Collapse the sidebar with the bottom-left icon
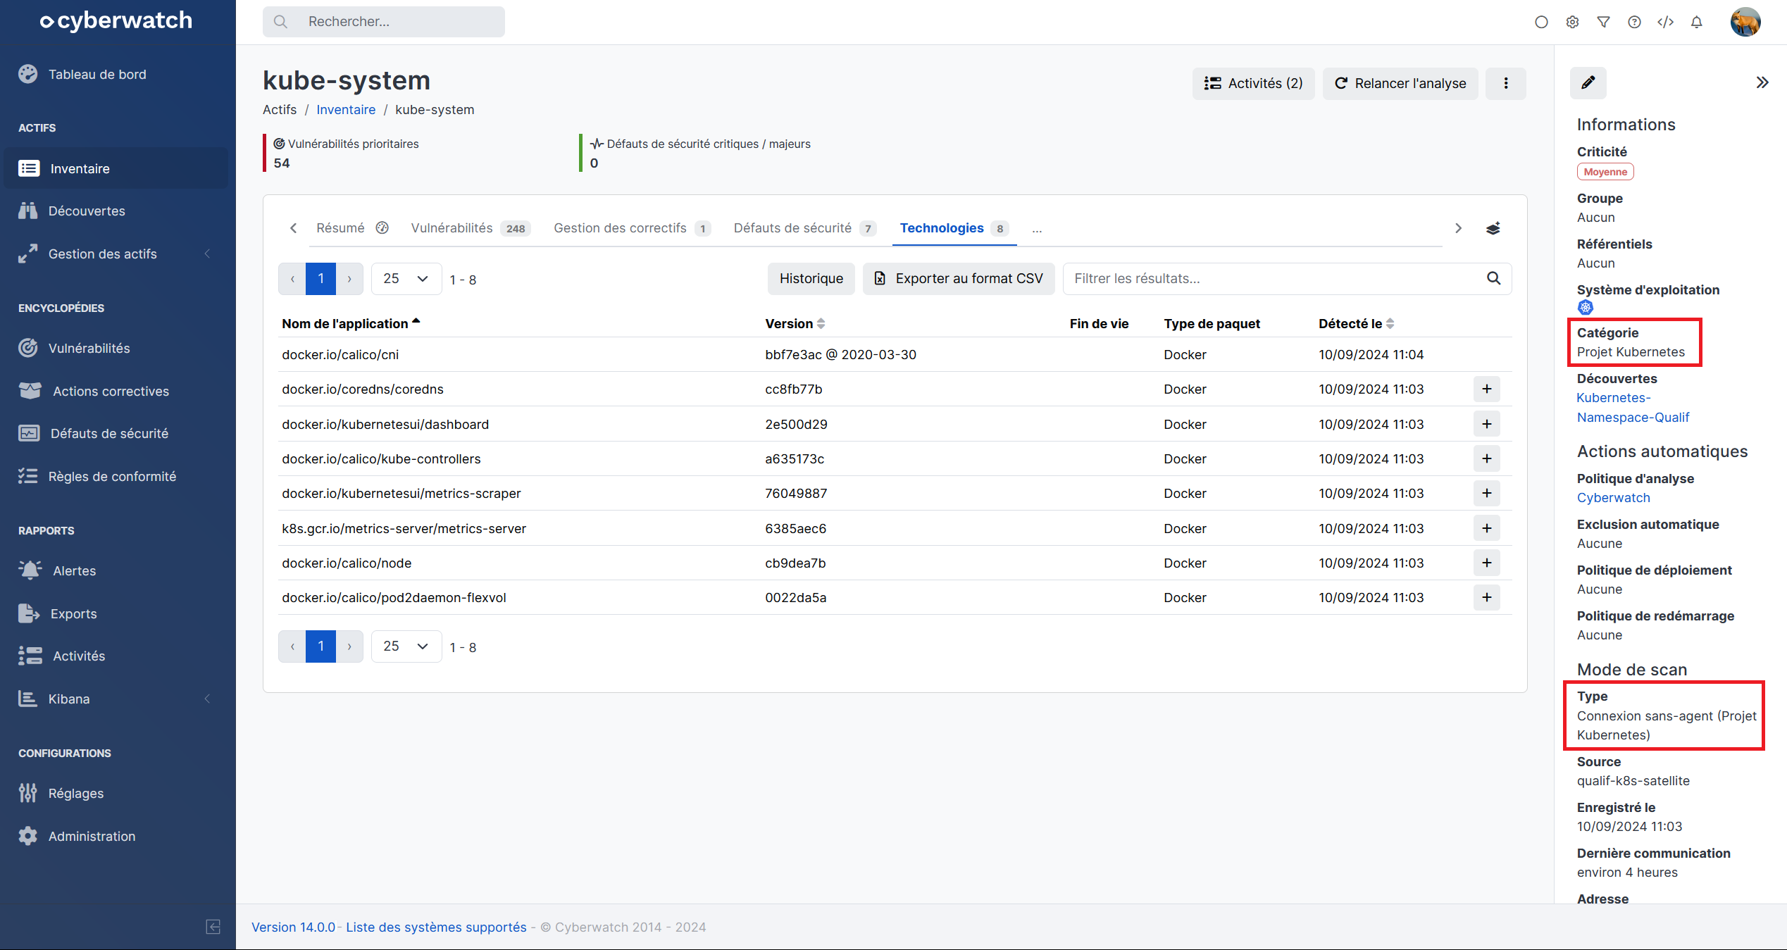 (213, 926)
